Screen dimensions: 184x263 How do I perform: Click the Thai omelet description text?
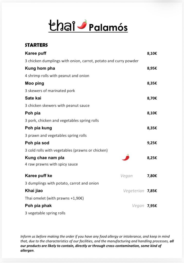tap(54, 198)
